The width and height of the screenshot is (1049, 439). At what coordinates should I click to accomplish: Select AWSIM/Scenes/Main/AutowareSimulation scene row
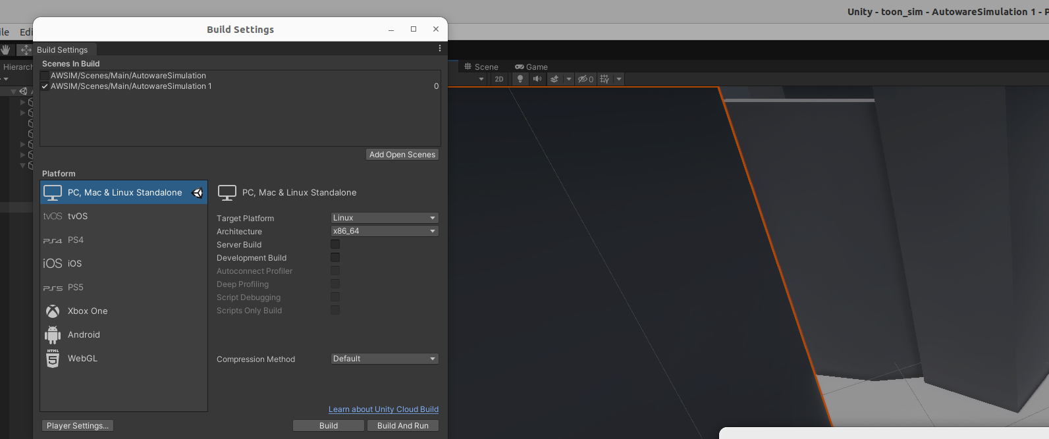pos(240,76)
